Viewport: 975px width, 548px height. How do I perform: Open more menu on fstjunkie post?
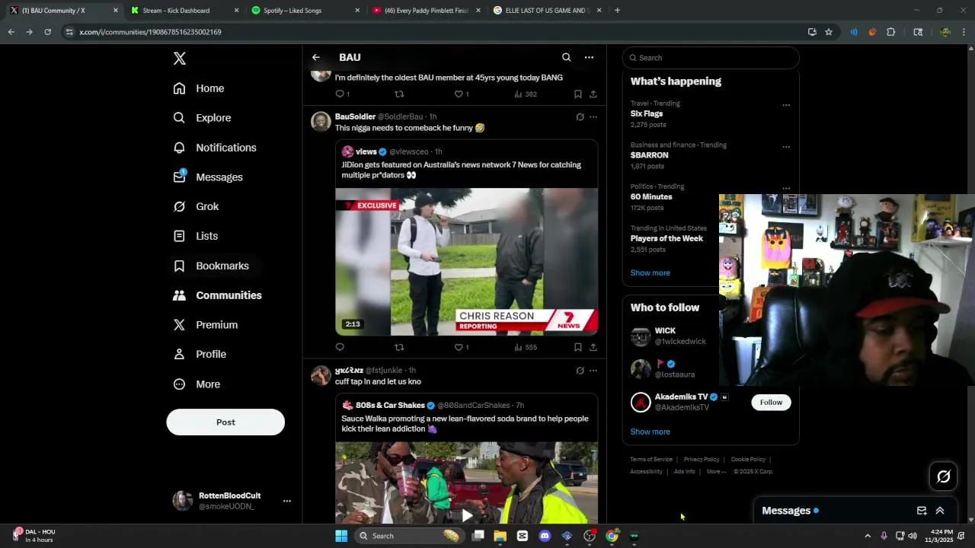pos(593,371)
